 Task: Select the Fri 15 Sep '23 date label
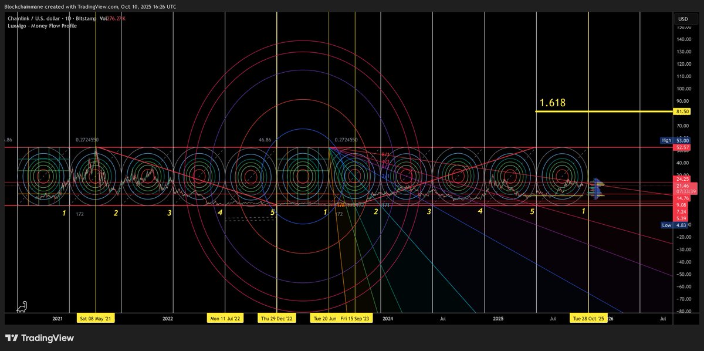tap(355, 319)
